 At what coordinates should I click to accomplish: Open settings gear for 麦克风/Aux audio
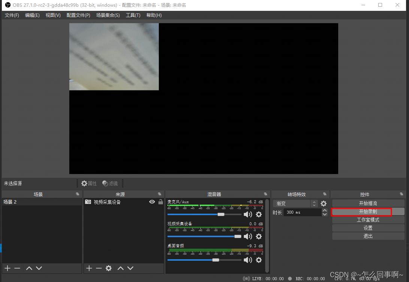tap(259, 214)
